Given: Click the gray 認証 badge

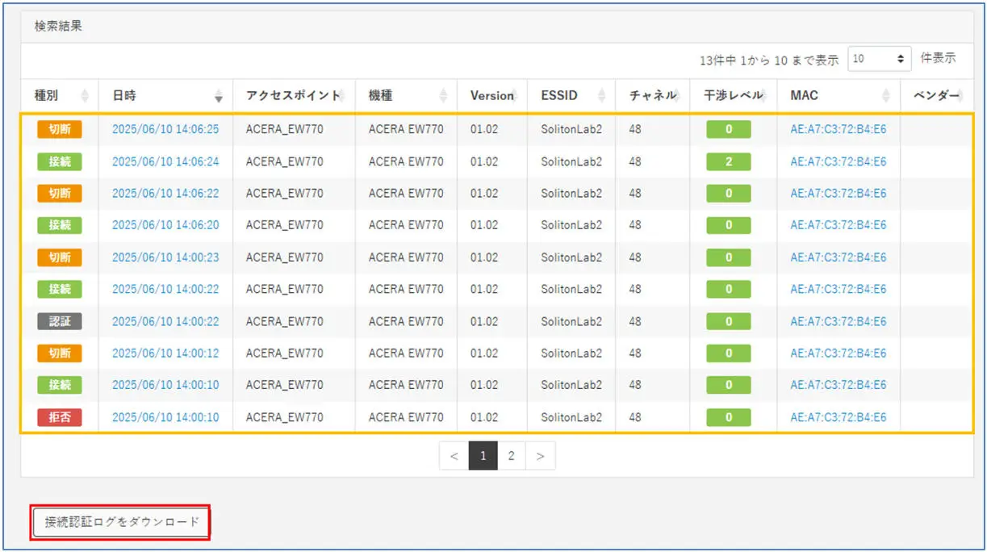Looking at the screenshot, I should pyautogui.click(x=60, y=321).
